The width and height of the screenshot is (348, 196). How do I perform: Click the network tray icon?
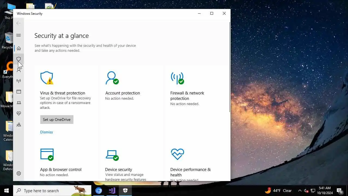(313, 191)
